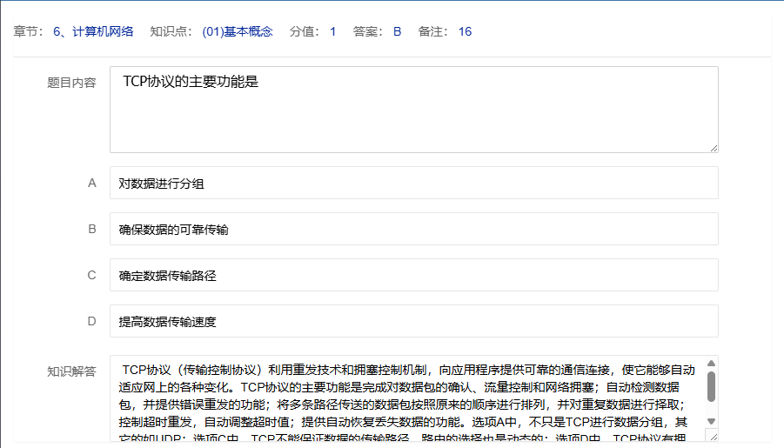This screenshot has height=448, width=784.
Task: Click the remark value "16"
Action: [x=465, y=32]
